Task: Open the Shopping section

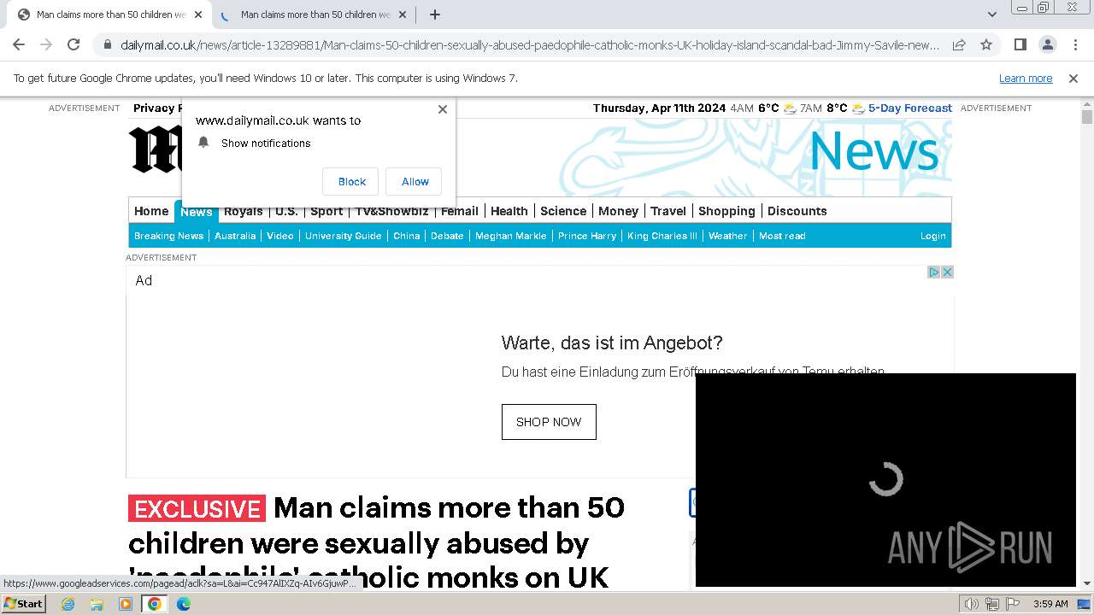Action: click(726, 211)
